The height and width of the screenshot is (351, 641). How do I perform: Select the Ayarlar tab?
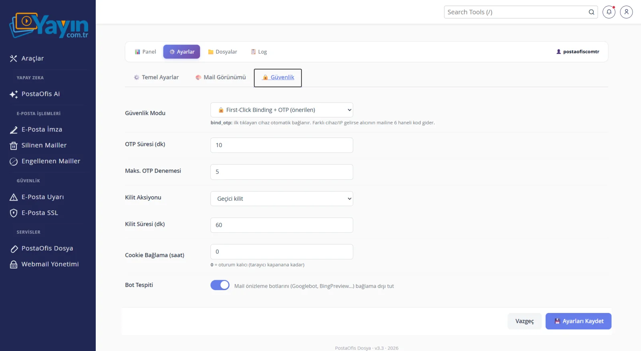coord(181,52)
